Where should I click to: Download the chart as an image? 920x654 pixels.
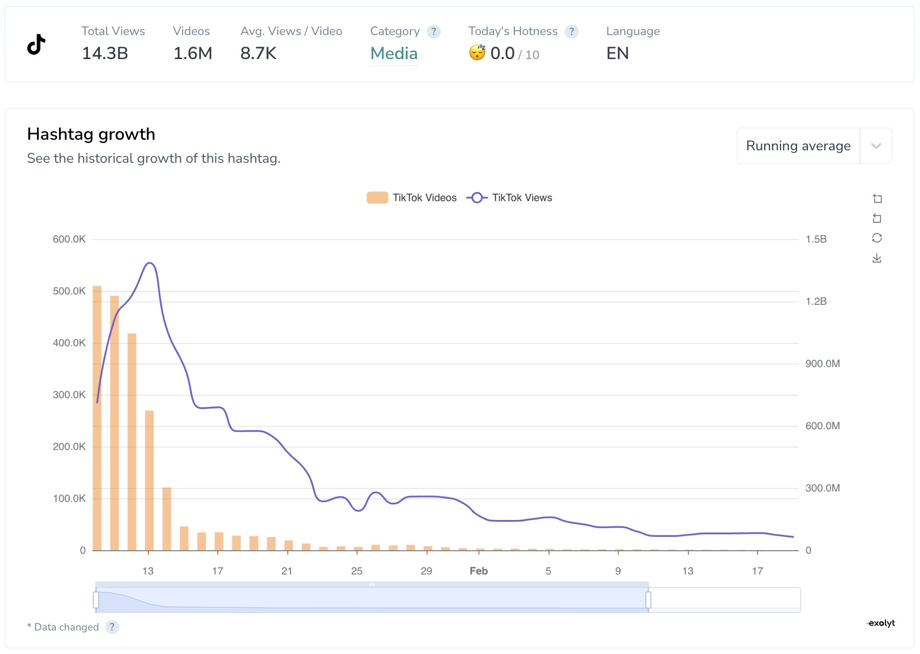coord(877,258)
